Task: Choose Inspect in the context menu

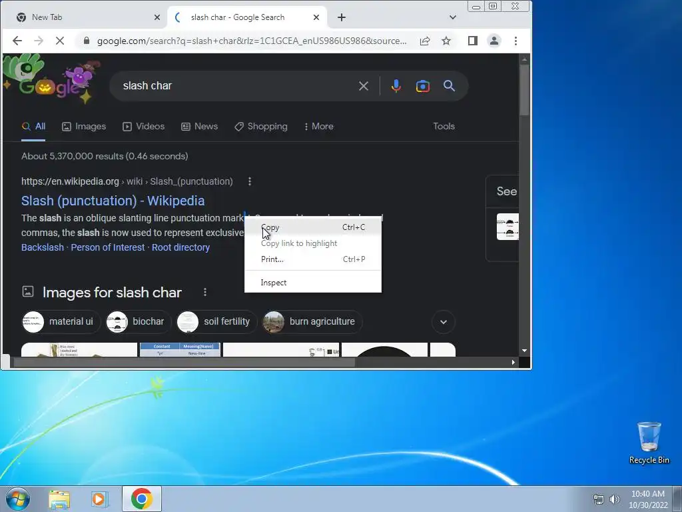Action: [313, 283]
